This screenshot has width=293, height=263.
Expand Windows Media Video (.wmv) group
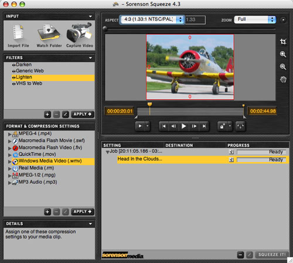[x=9, y=161]
